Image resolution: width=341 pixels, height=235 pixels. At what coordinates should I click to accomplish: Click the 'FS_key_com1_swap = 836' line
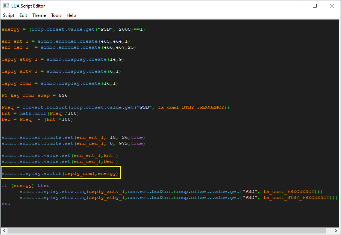click(x=35, y=96)
